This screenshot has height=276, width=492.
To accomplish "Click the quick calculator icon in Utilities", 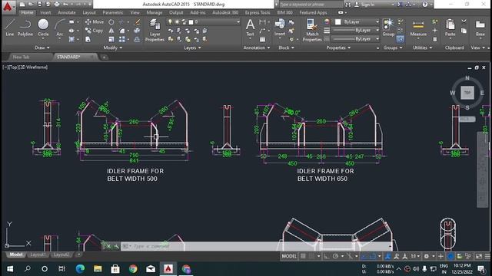I will click(x=435, y=39).
